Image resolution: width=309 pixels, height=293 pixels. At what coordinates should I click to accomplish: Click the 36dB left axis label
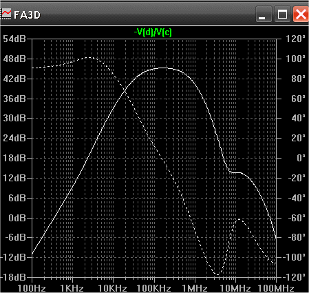coord(14,99)
